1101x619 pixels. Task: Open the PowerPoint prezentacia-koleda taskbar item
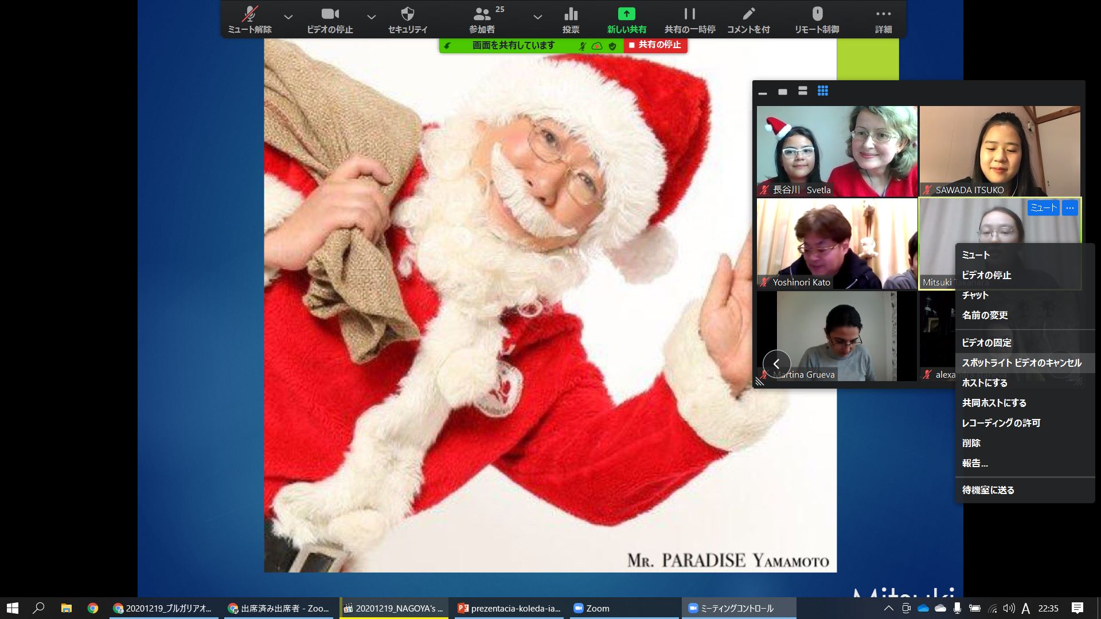[509, 608]
